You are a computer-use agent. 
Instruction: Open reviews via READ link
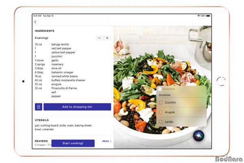pyautogui.click(x=107, y=141)
